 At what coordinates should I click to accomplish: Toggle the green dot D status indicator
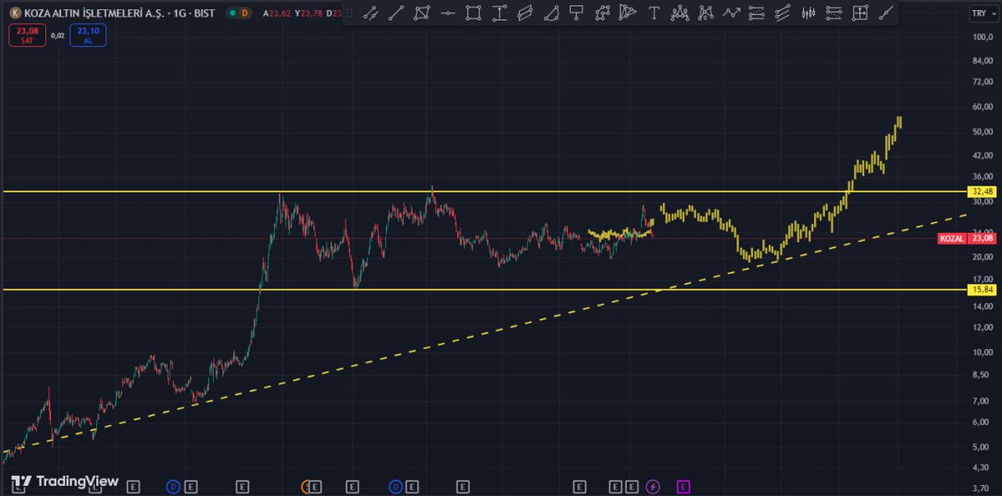pyautogui.click(x=238, y=13)
